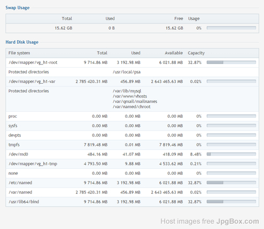
Task: Click the Capacity column header
Action: point(196,53)
